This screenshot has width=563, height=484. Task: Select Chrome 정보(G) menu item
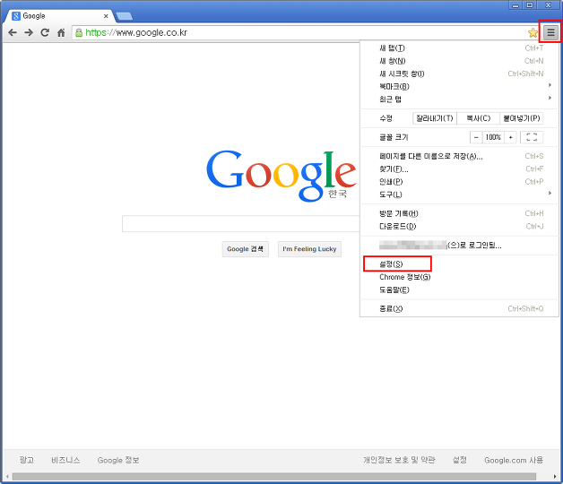pos(459,277)
